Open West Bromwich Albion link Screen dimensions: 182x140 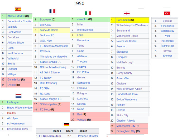point(129,89)
